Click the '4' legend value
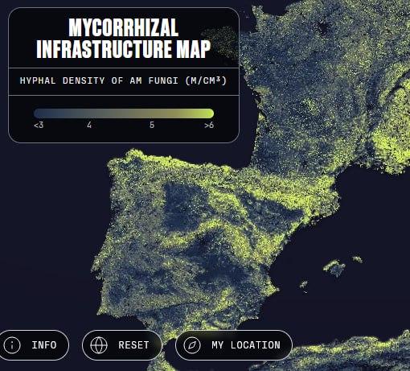Image resolution: width=410 pixels, height=371 pixels. [89, 125]
